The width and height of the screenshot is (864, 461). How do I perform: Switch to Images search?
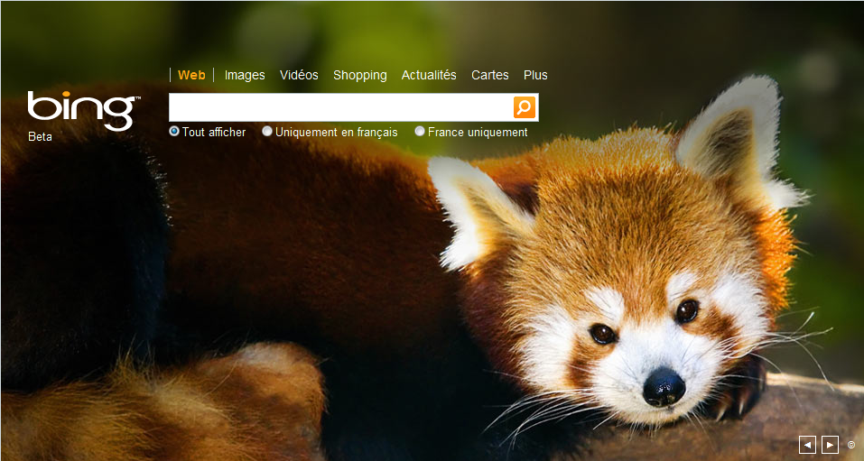[x=245, y=75]
